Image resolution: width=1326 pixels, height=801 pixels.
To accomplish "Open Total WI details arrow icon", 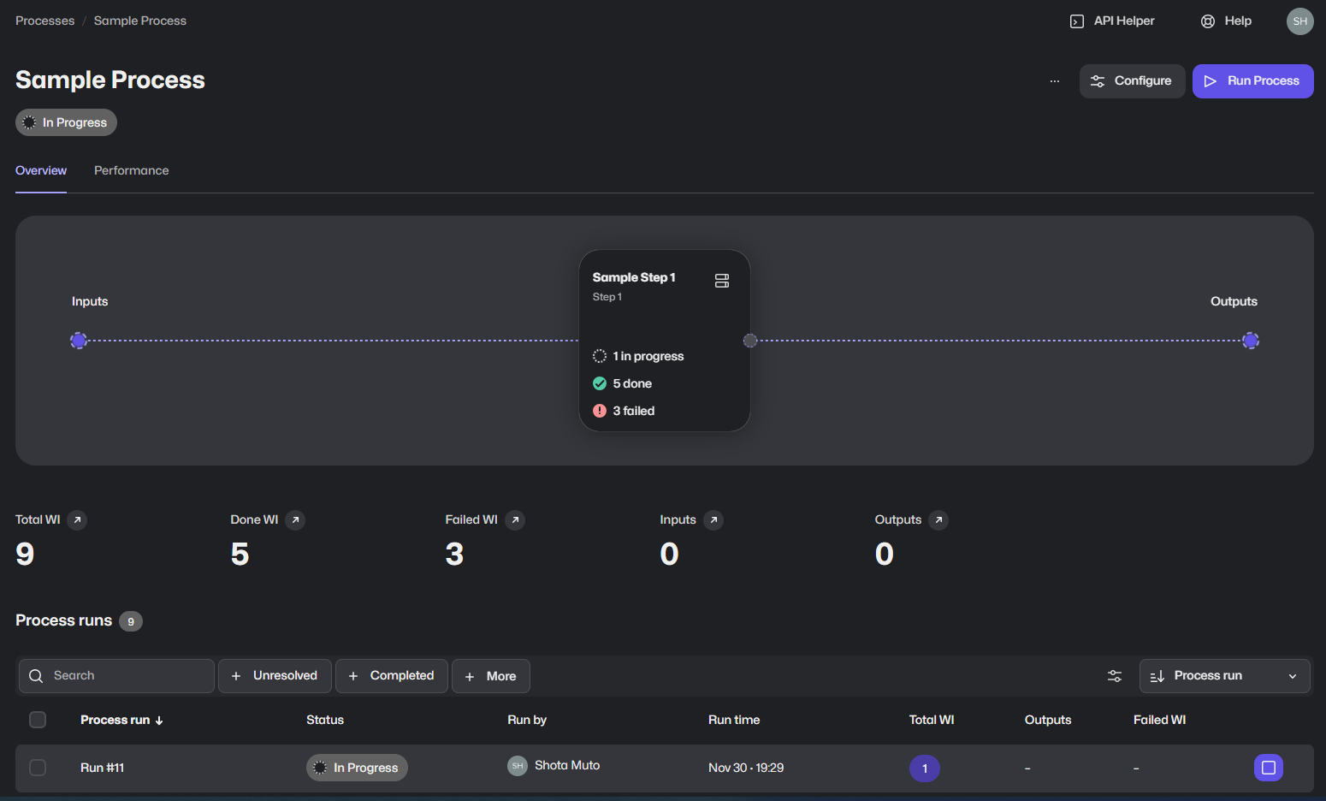I will (x=77, y=520).
